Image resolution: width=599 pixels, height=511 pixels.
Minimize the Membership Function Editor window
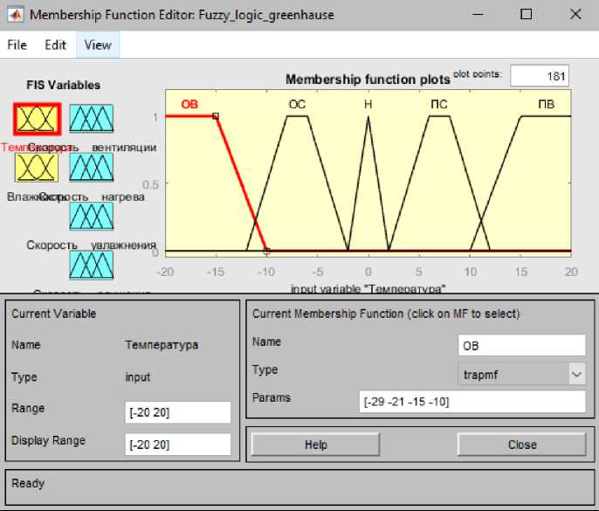tap(478, 15)
